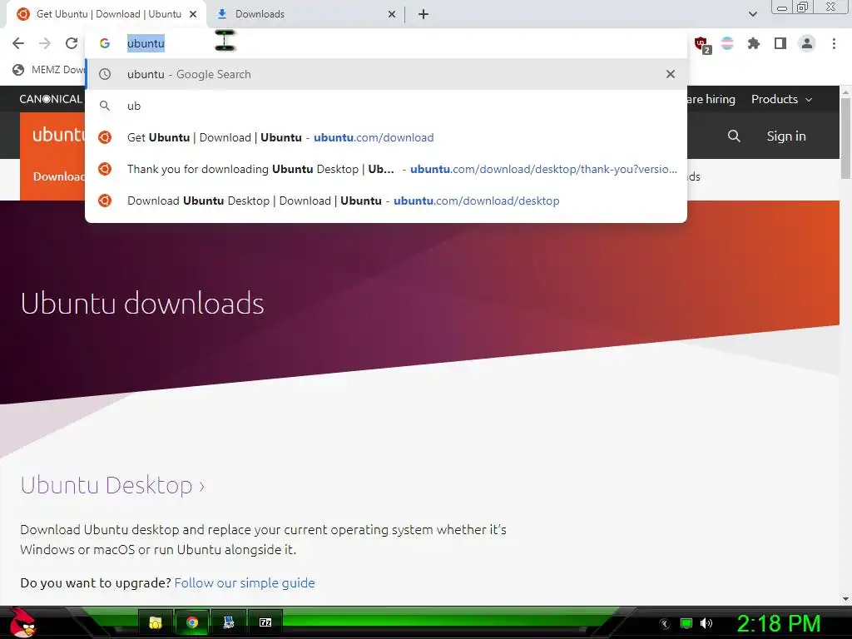Switch to the 'Get Ubuntu | Download' tab
The image size is (852, 639).
[x=108, y=14]
